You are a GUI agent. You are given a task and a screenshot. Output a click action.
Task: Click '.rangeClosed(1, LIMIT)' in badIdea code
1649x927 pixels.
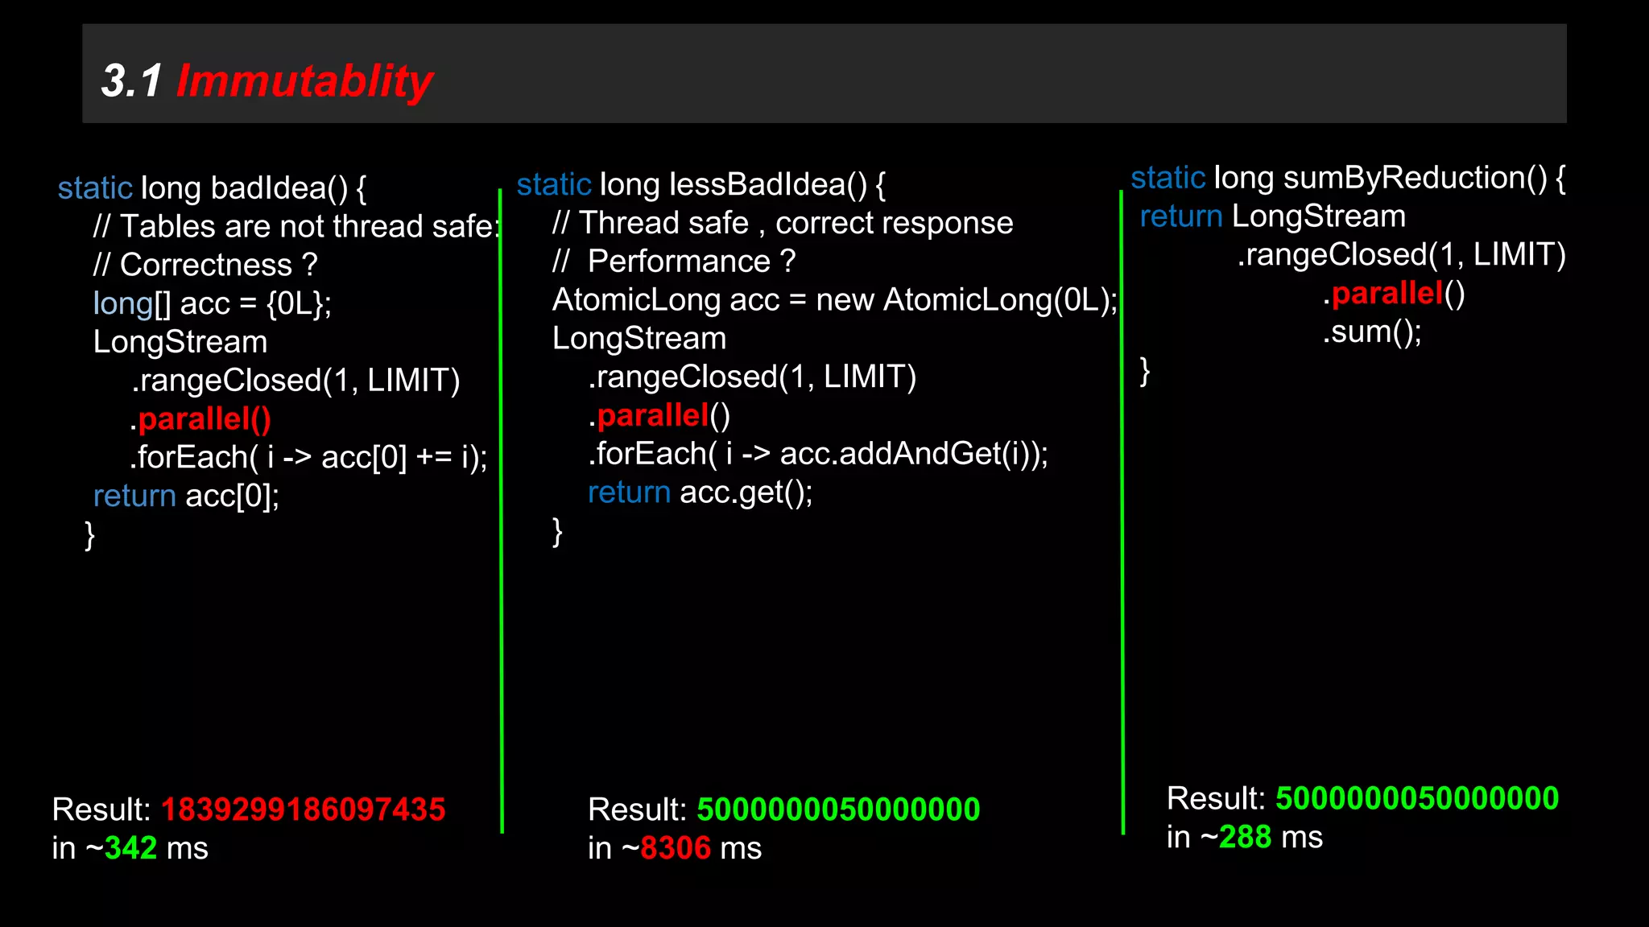point(295,381)
